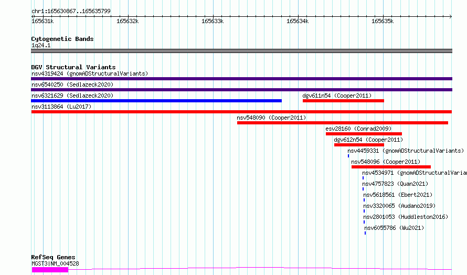The width and height of the screenshot is (467, 275).
Task: Click the blue nsv6321629 variant bar
Action: pos(156,101)
